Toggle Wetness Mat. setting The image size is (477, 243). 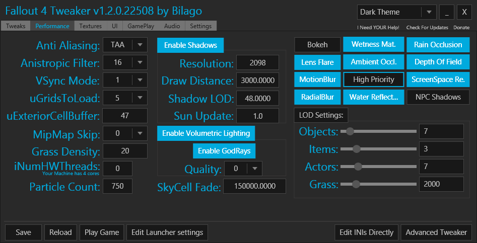[x=374, y=44]
